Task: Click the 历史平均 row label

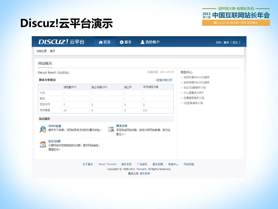Action: [45, 104]
